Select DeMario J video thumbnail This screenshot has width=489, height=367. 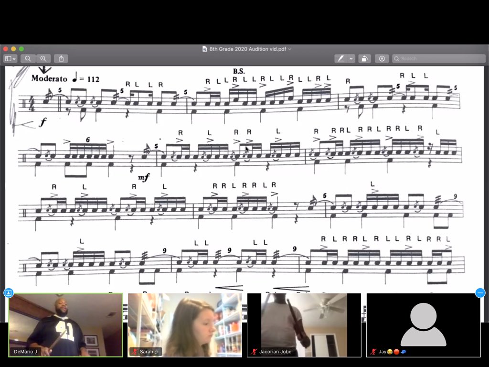pyautogui.click(x=65, y=325)
